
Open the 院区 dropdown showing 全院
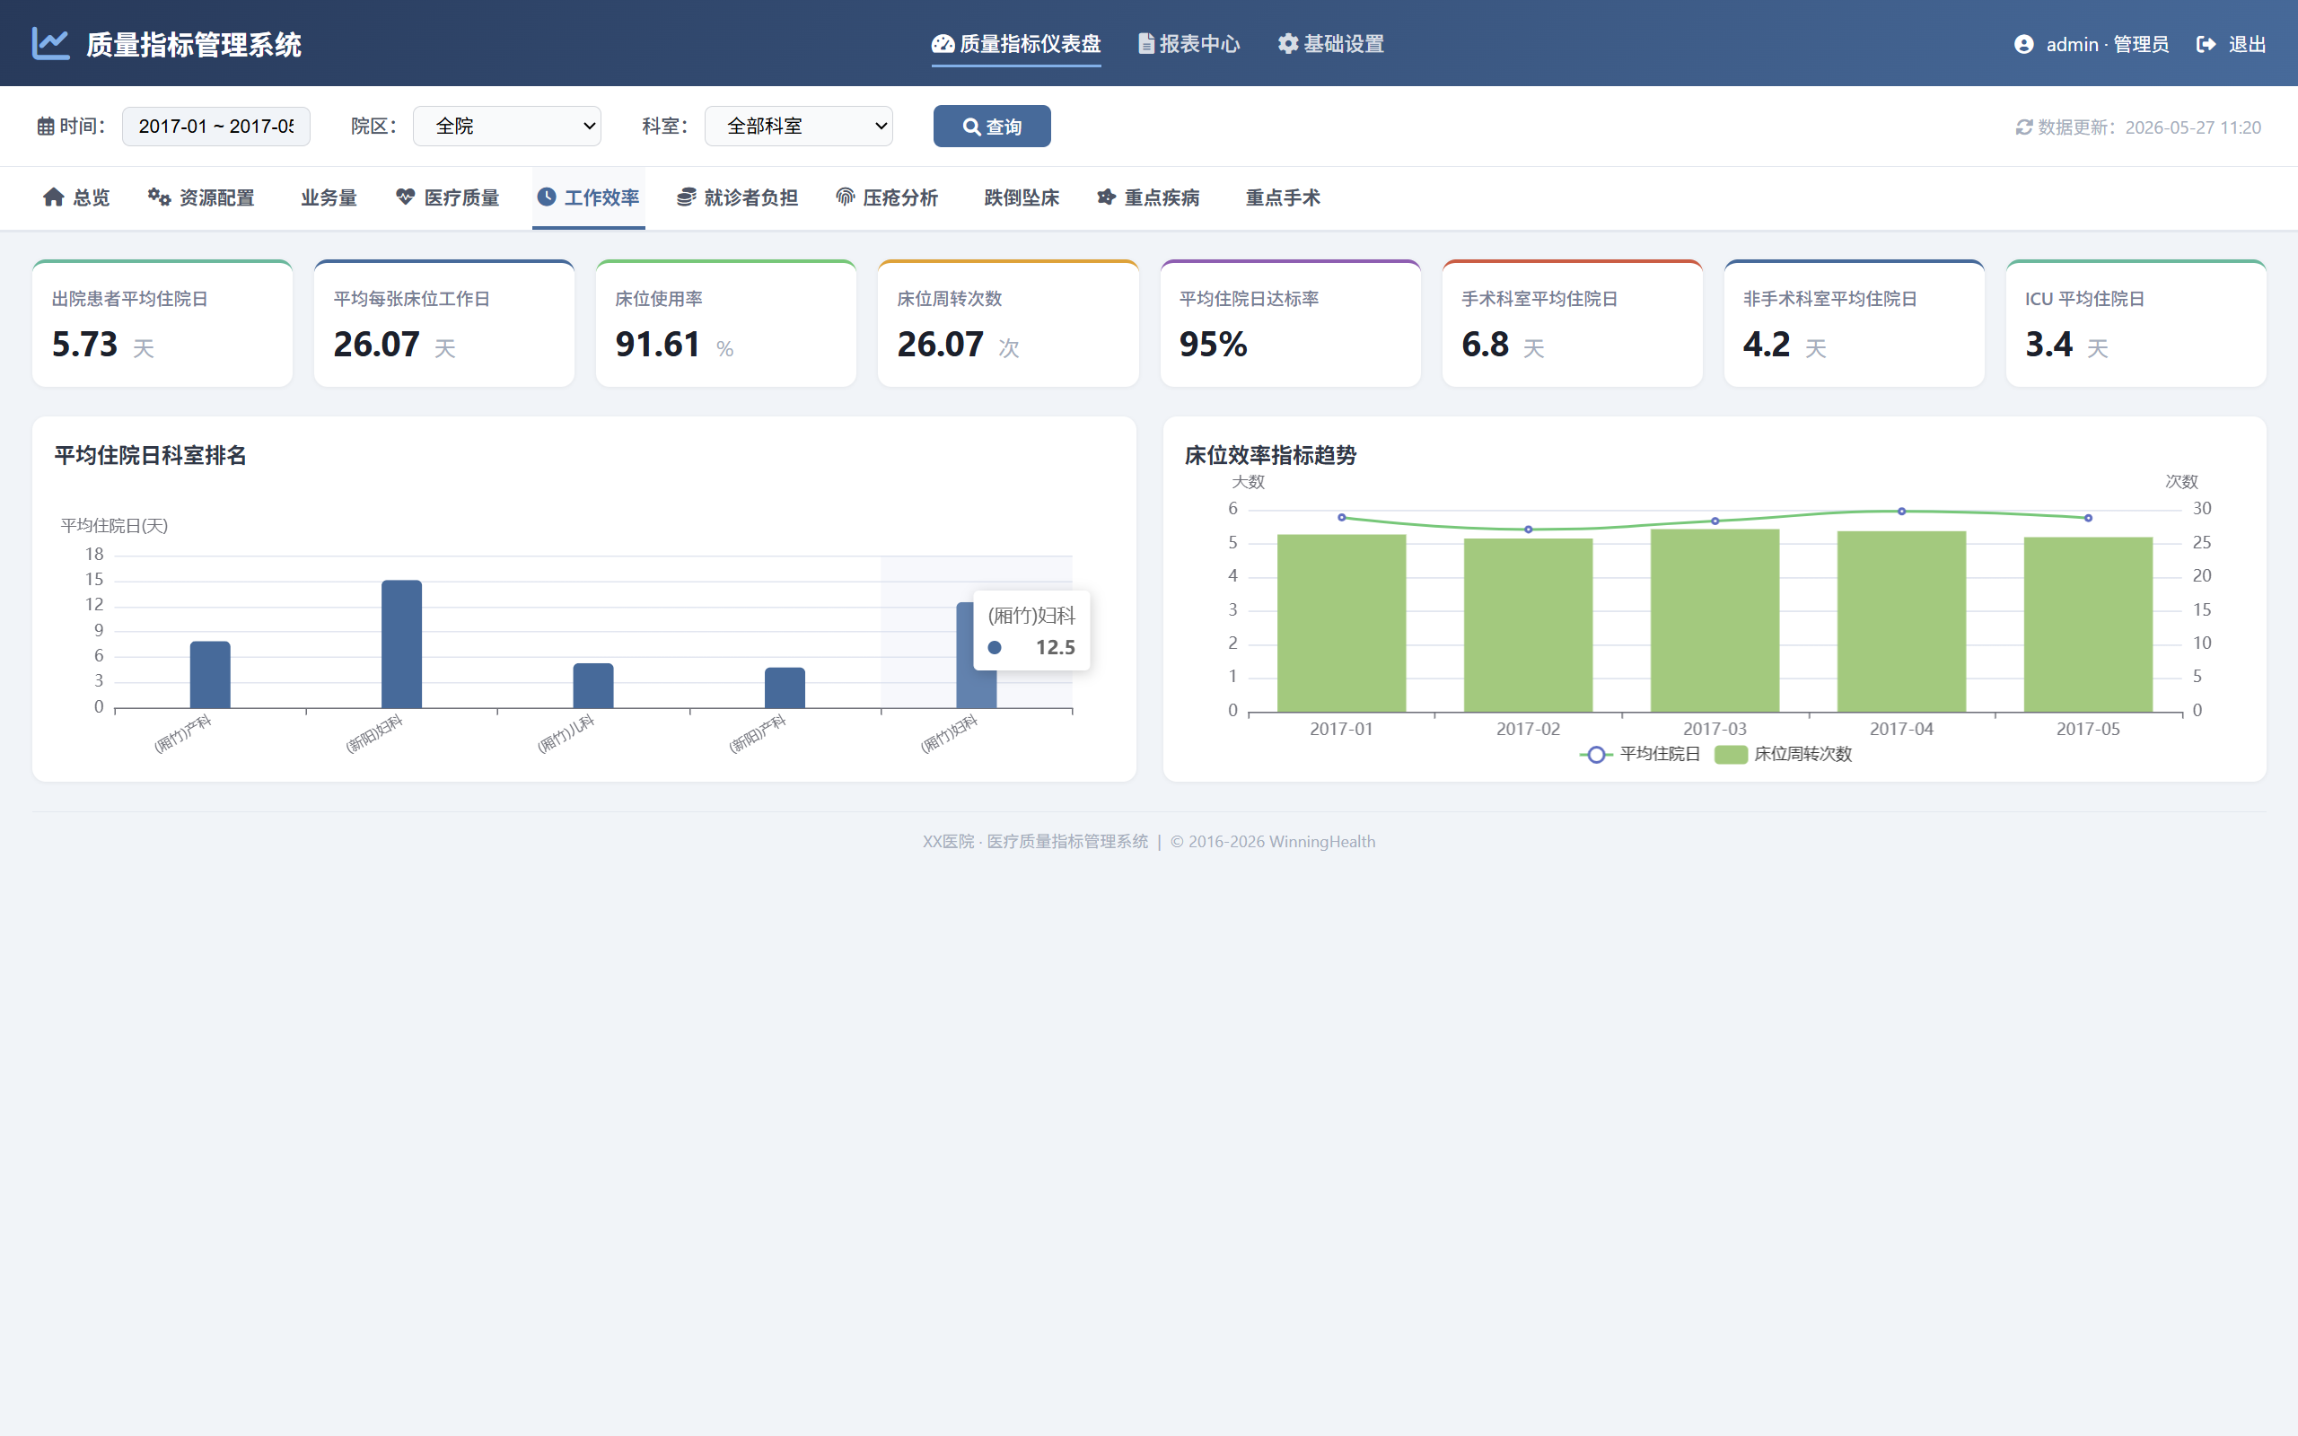pos(507,127)
